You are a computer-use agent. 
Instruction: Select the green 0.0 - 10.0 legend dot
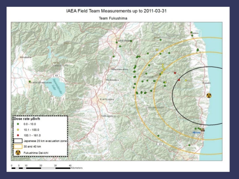(18, 124)
